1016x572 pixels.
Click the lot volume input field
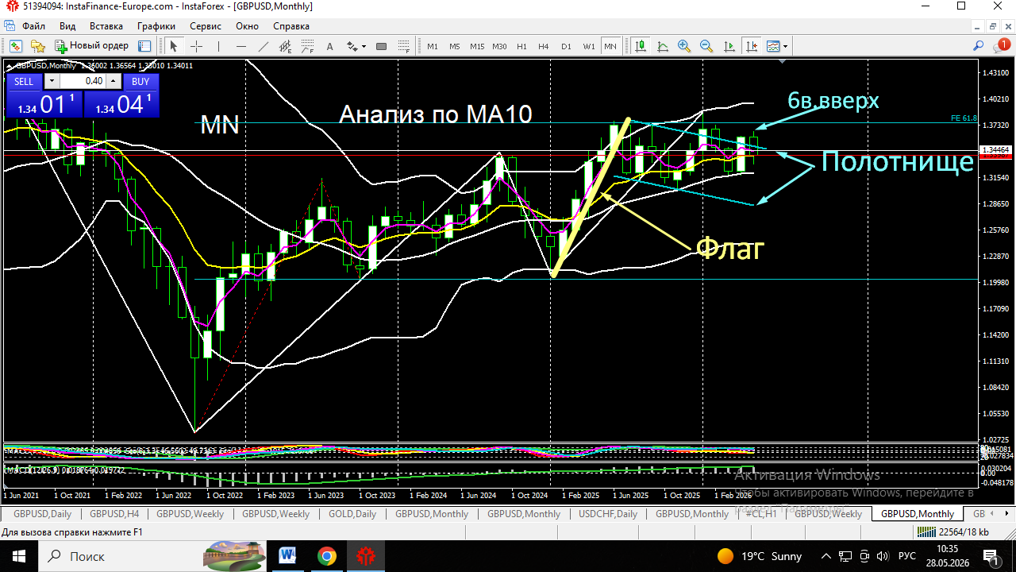[83, 81]
